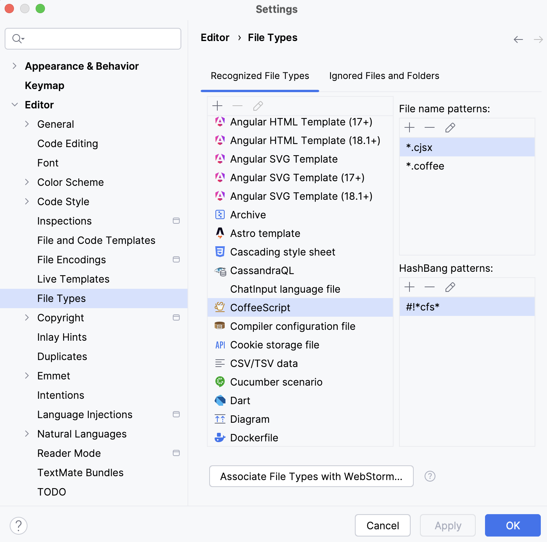The height and width of the screenshot is (542, 547).
Task: Edit the selected file name pattern
Action: 450,127
